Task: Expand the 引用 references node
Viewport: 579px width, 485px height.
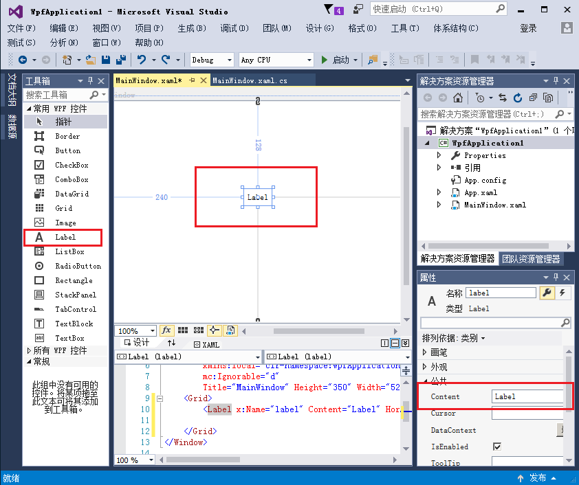Action: pyautogui.click(x=439, y=168)
